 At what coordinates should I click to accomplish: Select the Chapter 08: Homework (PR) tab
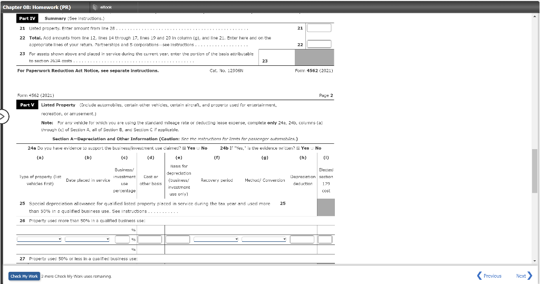pos(37,7)
